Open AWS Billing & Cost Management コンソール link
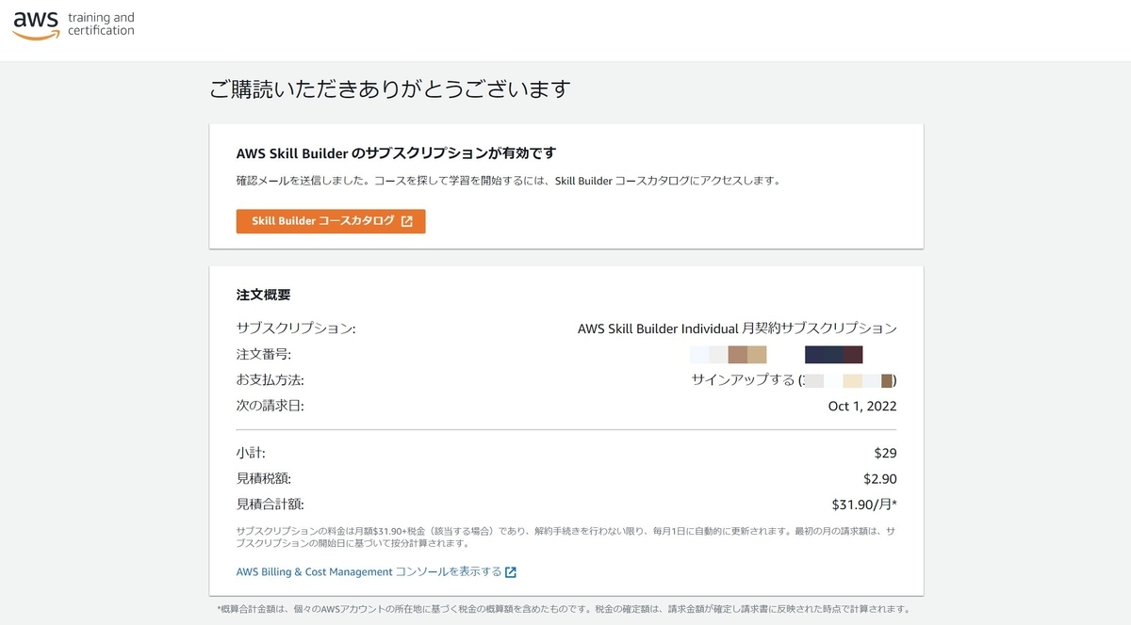 click(369, 571)
